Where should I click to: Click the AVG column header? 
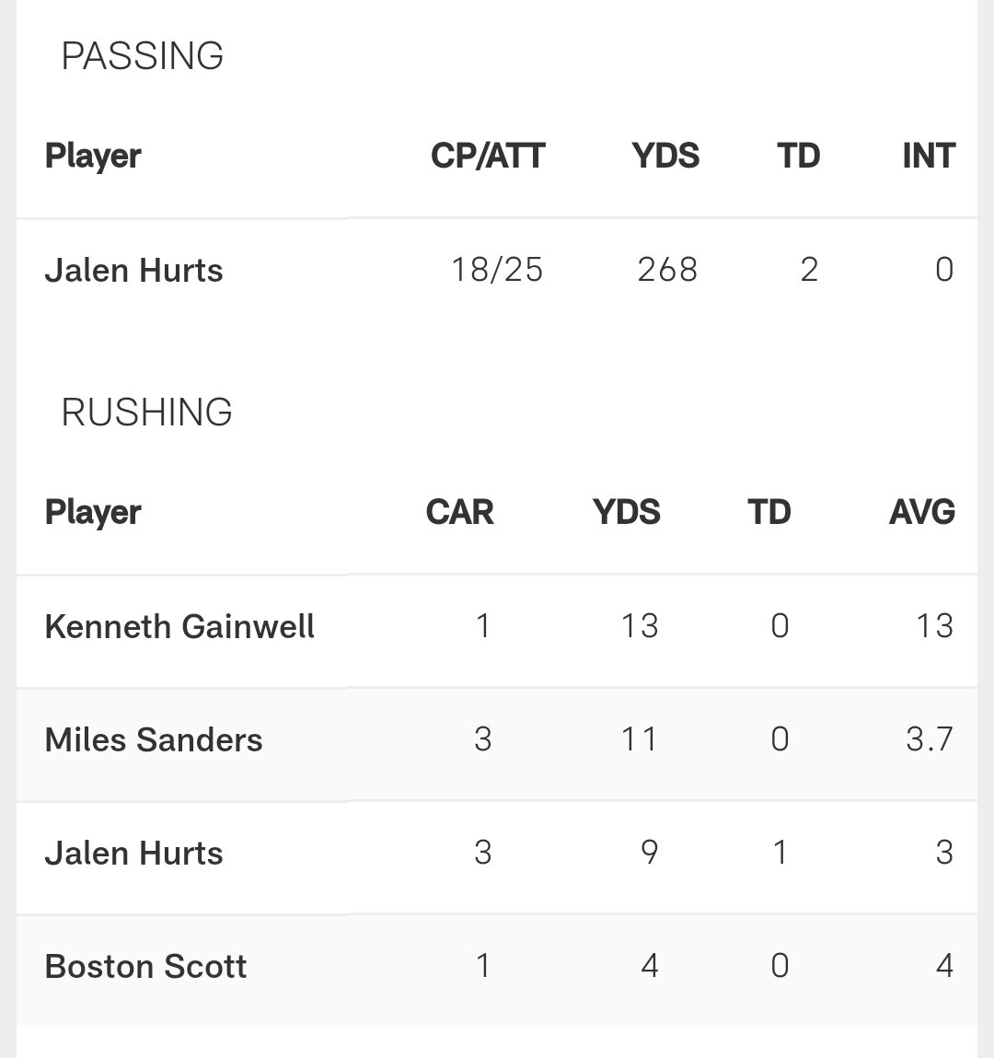[x=922, y=512]
